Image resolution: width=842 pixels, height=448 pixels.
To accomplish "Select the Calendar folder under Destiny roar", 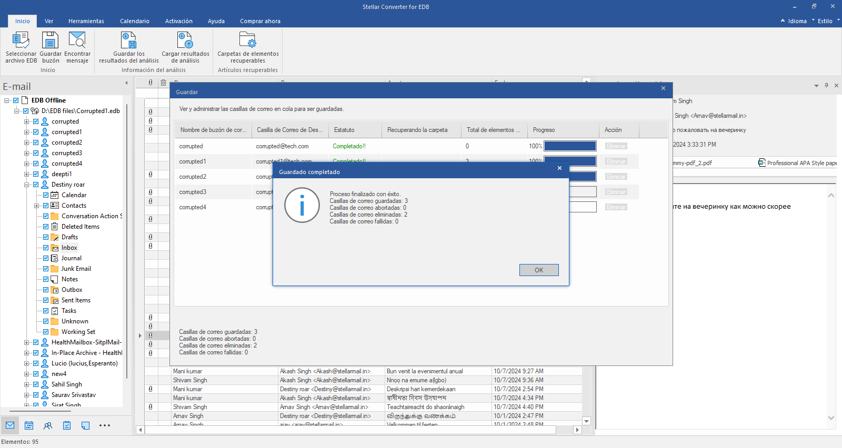I will (74, 195).
